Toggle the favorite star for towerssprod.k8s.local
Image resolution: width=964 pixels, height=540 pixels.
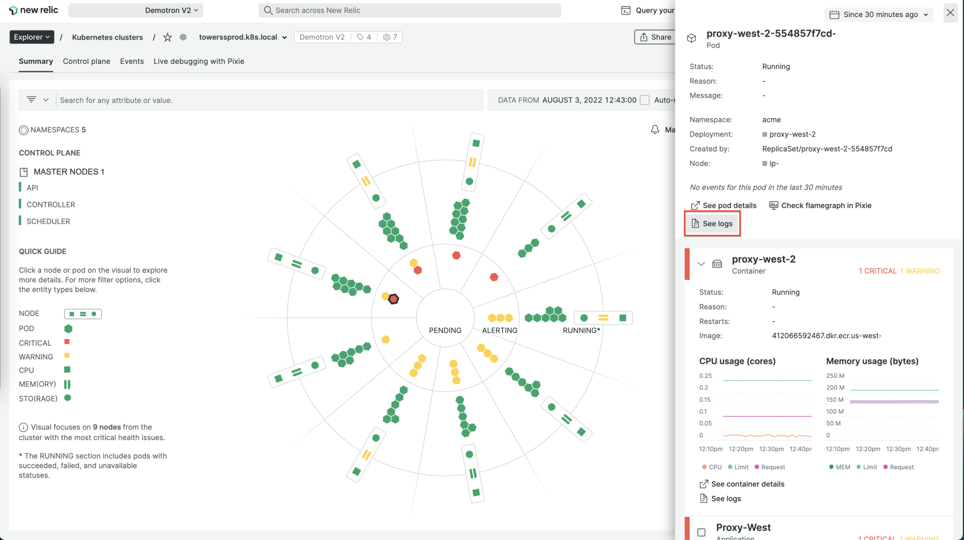pos(167,37)
